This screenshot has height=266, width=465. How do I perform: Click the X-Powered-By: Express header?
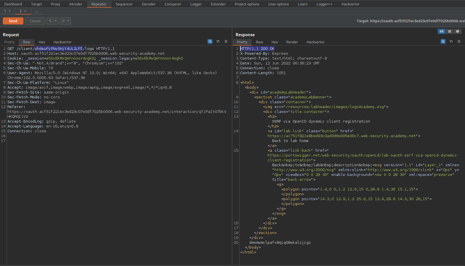click(x=264, y=54)
